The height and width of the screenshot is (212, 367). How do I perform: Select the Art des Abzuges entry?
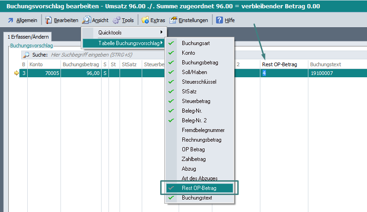click(199, 178)
